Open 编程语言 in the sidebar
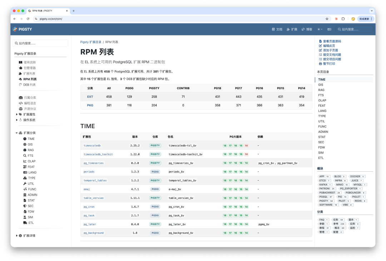Viewport: 386px width, 261px height. (x=28, y=103)
